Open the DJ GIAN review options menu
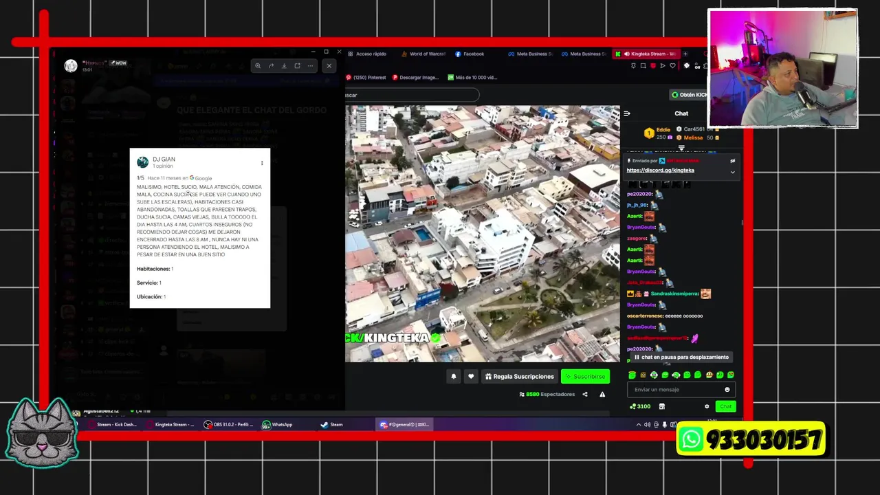Screen dimensions: 880x495 click(x=262, y=163)
